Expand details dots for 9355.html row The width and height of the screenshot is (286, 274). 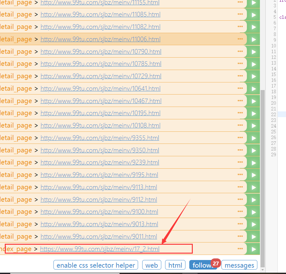click(x=240, y=137)
